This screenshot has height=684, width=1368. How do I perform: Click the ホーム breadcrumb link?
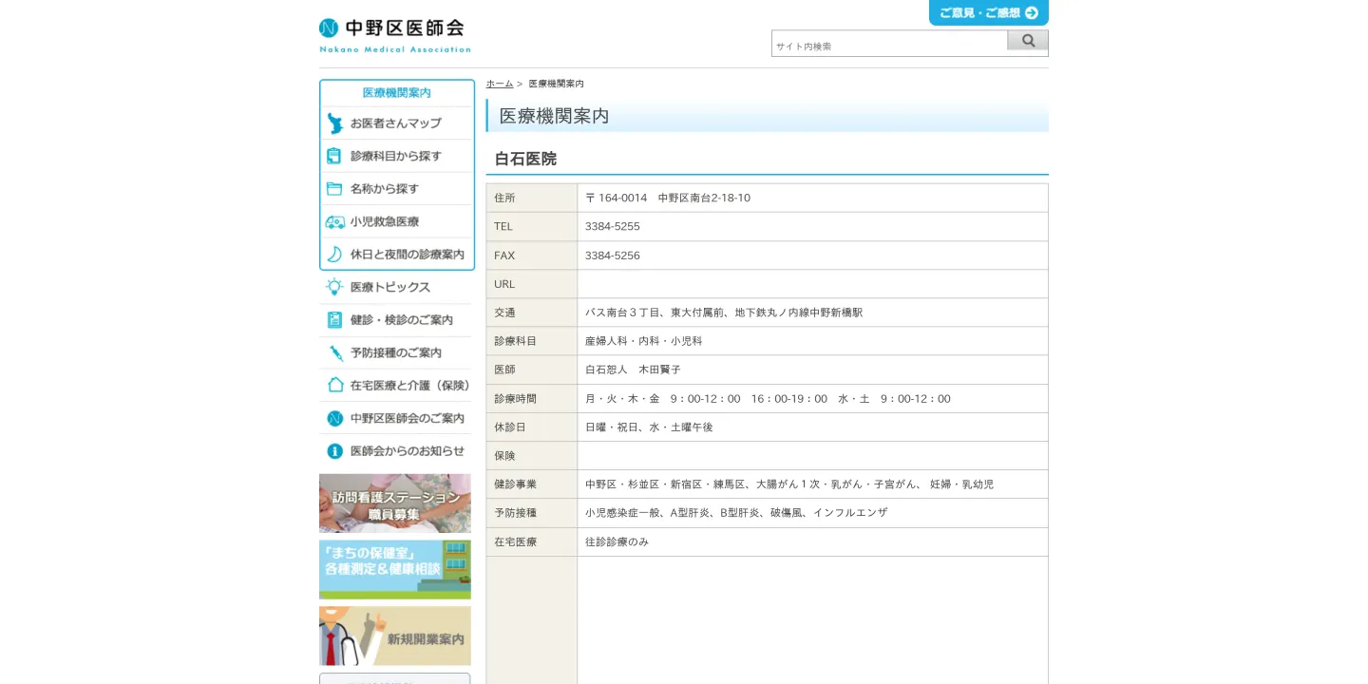pyautogui.click(x=499, y=84)
